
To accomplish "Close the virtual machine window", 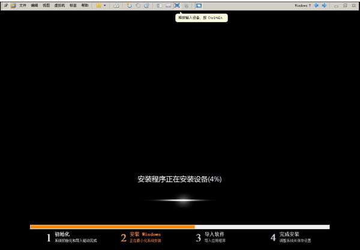I will click(354, 5).
